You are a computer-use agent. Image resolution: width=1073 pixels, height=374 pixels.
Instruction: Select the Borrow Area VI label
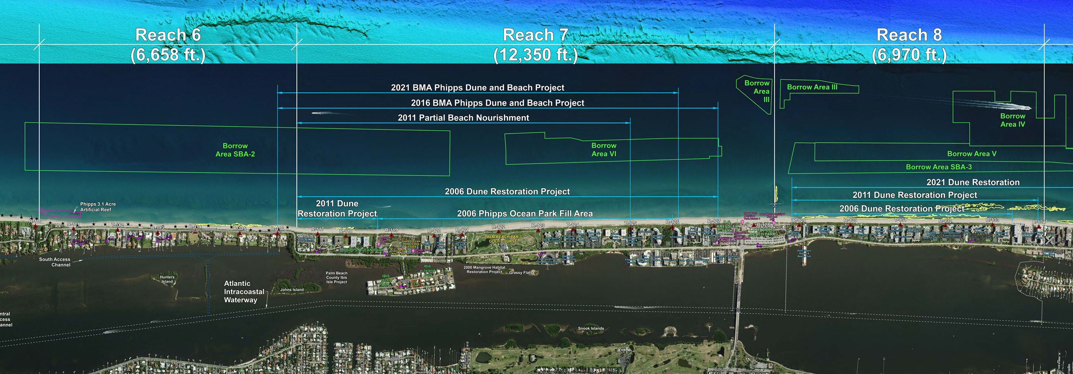coord(603,150)
